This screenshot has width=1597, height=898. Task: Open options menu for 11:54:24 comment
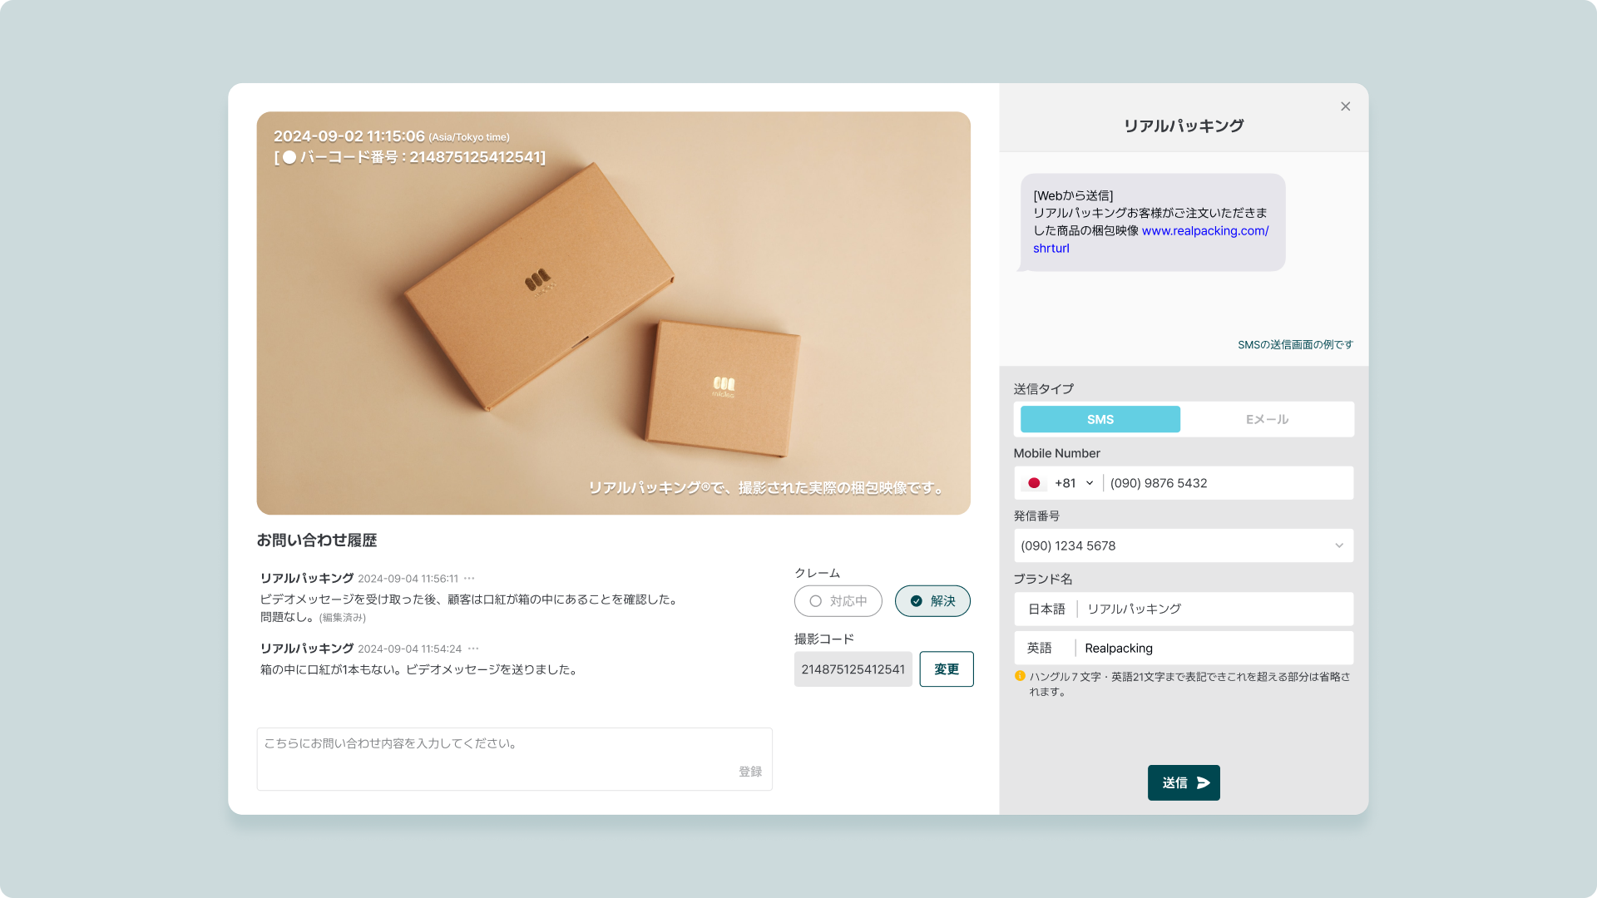coord(473,649)
